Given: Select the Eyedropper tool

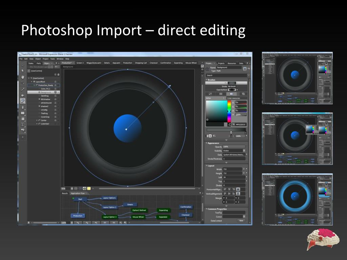Looking at the screenshot, I should click(x=23, y=89).
